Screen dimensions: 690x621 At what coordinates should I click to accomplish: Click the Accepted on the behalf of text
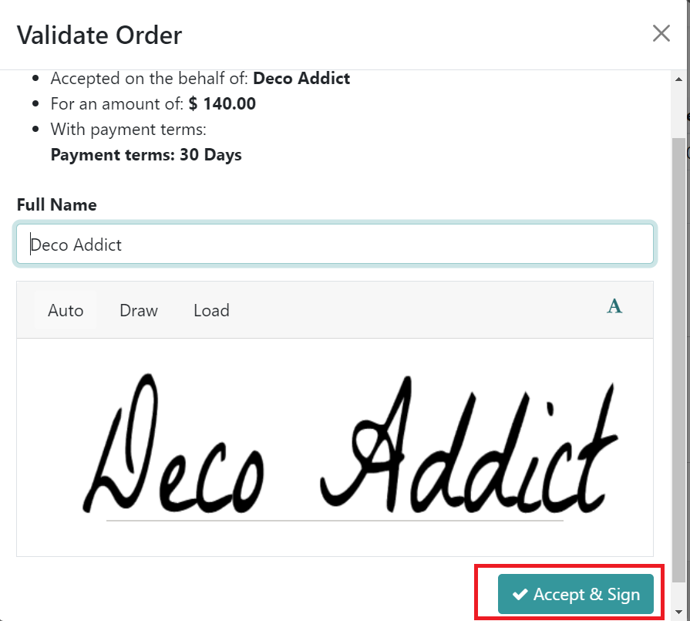(x=150, y=79)
